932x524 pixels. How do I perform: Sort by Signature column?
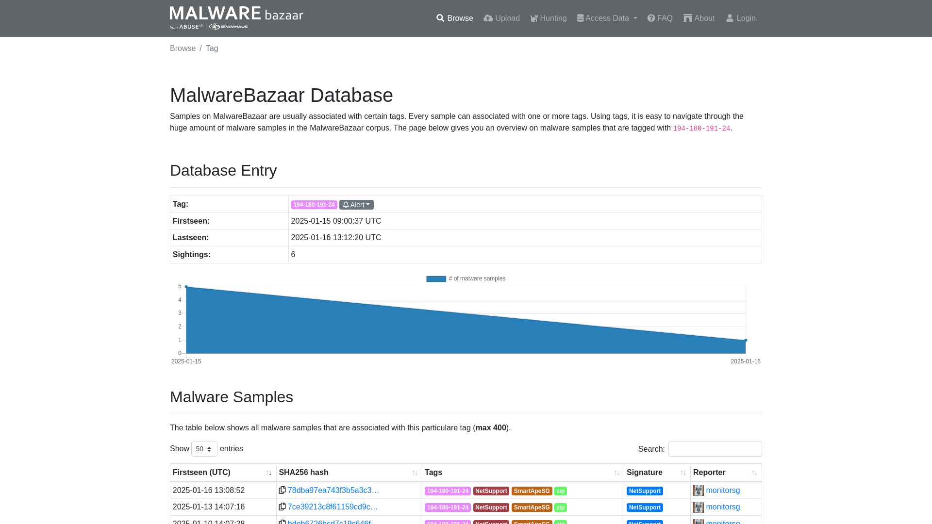pos(657,473)
